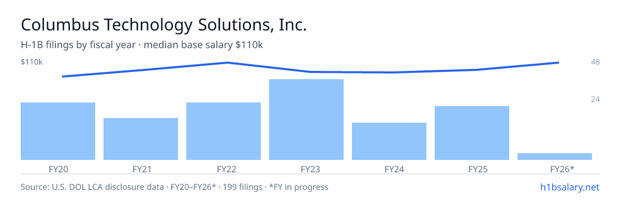Click the $110k salary axis label
The height and width of the screenshot is (207, 621).
pyautogui.click(x=32, y=62)
